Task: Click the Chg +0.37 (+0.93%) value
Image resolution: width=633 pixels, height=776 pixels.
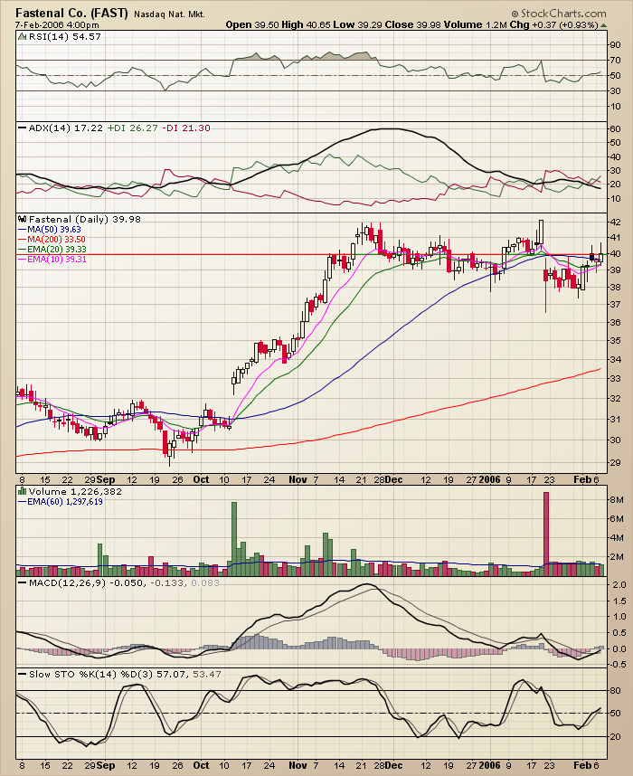Action: pos(555,24)
